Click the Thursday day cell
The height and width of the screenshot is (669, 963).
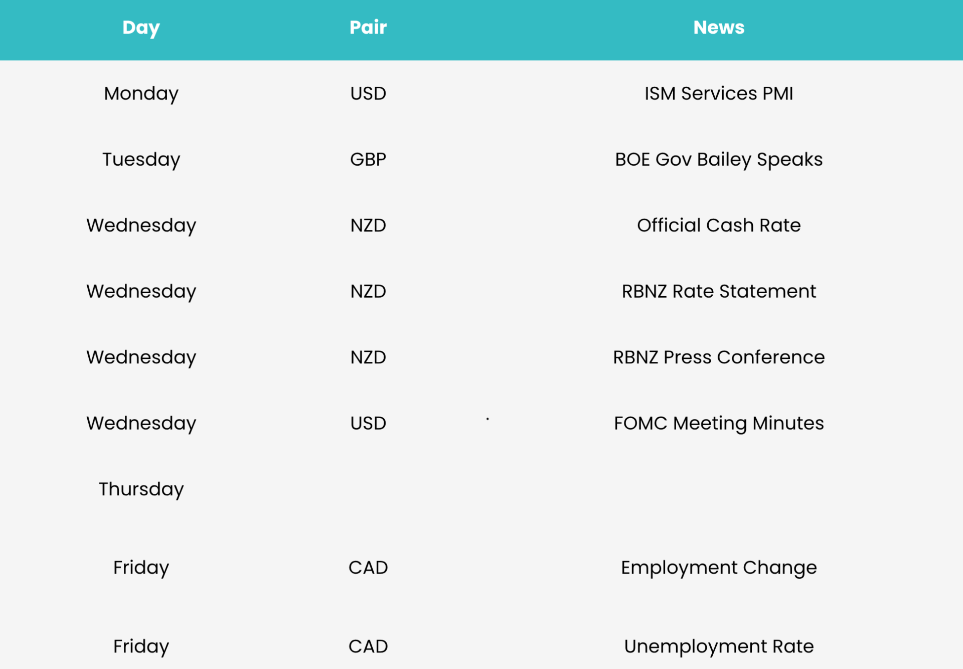(x=141, y=489)
